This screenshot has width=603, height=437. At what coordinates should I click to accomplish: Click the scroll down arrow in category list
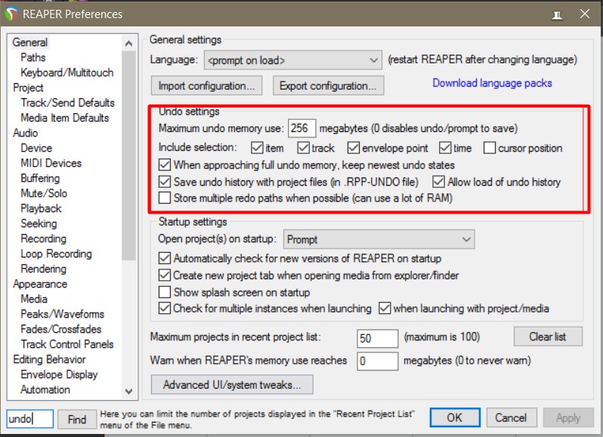click(x=128, y=391)
